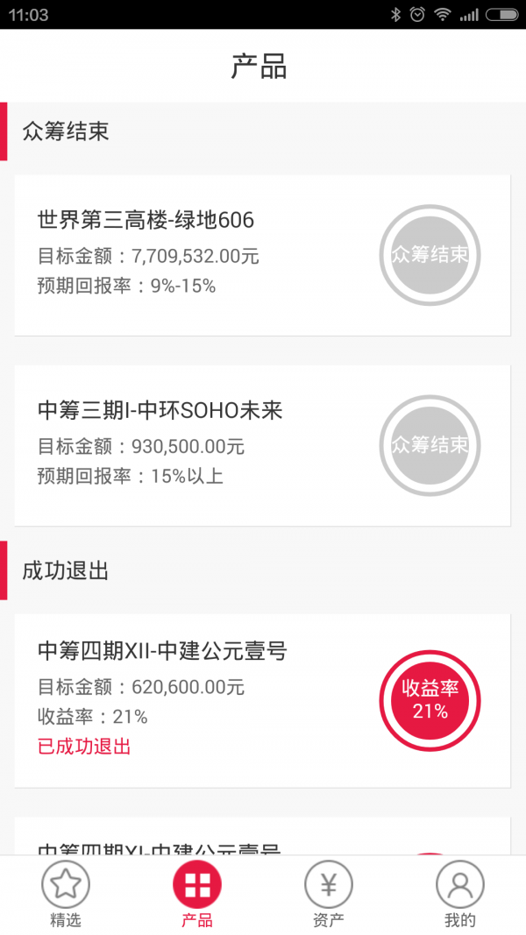The image size is (526, 935).
Task: Tap the red 已成功退出 status text
Action: click(x=84, y=747)
